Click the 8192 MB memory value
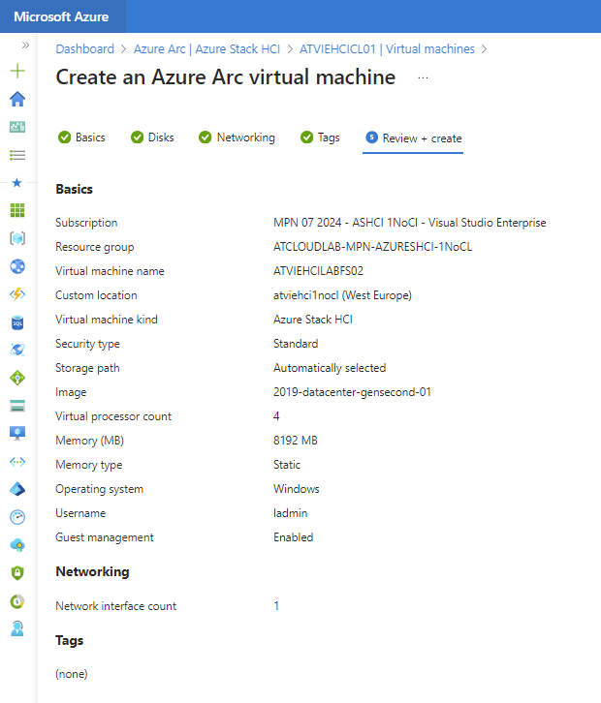The height and width of the screenshot is (703, 601). pos(296,441)
